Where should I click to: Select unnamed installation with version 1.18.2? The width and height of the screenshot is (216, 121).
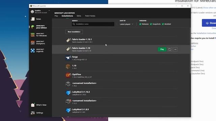click(84, 83)
